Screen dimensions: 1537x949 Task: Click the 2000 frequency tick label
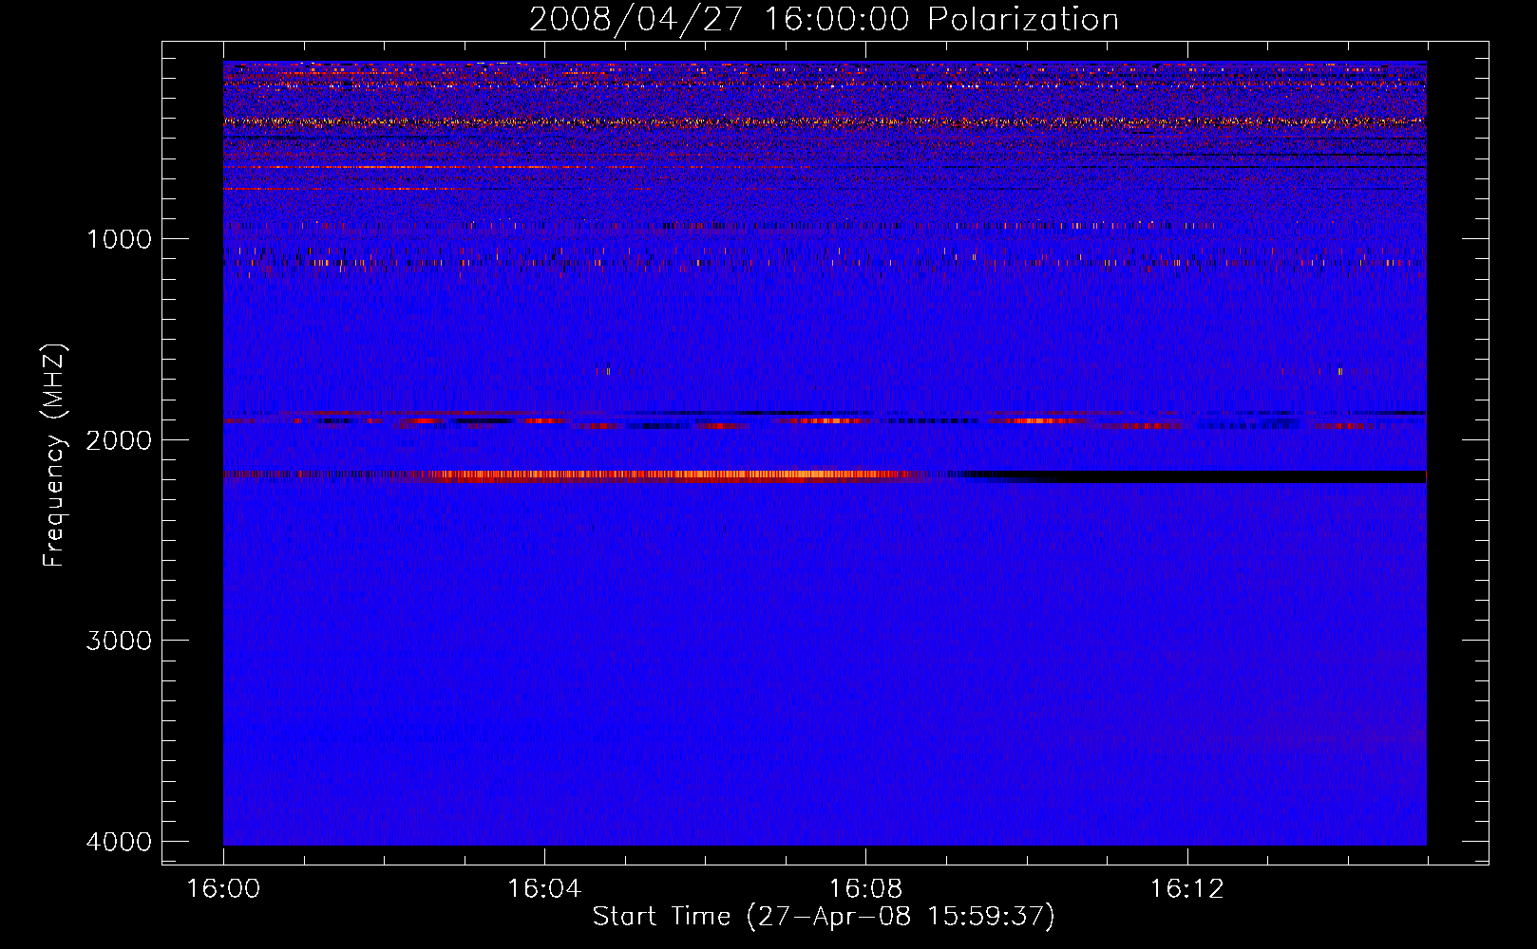119,439
